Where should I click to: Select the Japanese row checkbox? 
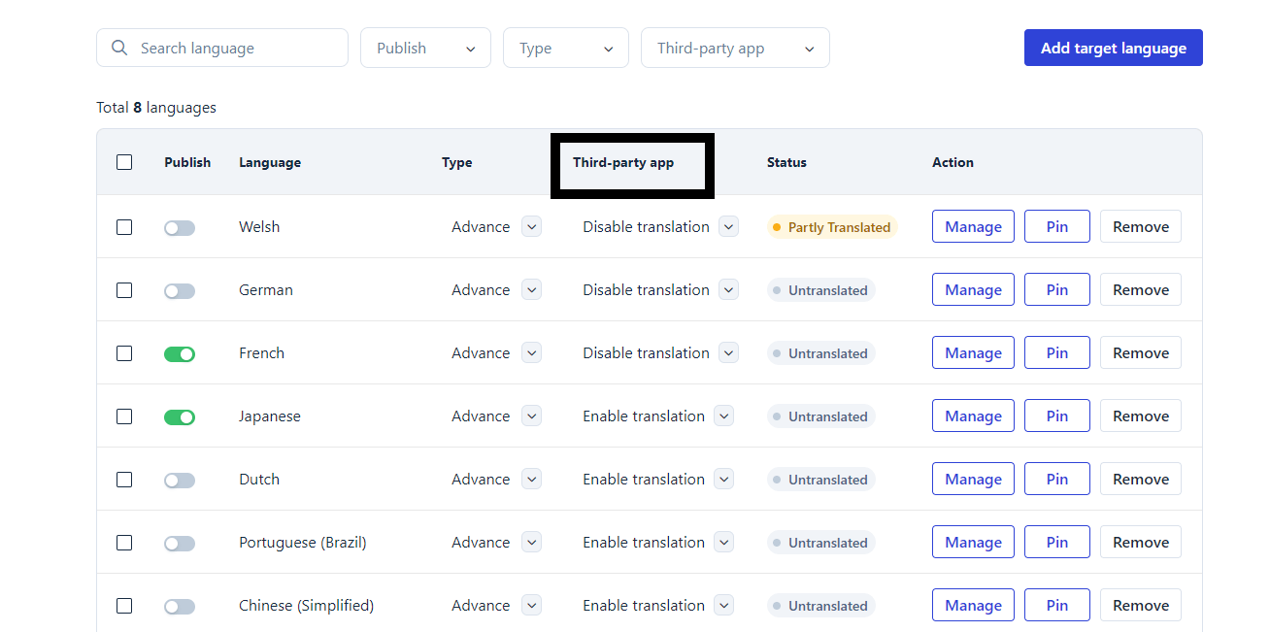(124, 416)
